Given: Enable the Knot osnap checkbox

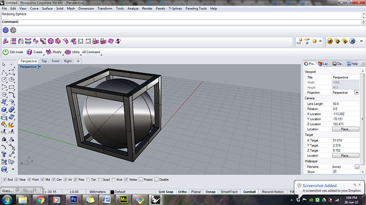Looking at the screenshot, I should [114, 180].
